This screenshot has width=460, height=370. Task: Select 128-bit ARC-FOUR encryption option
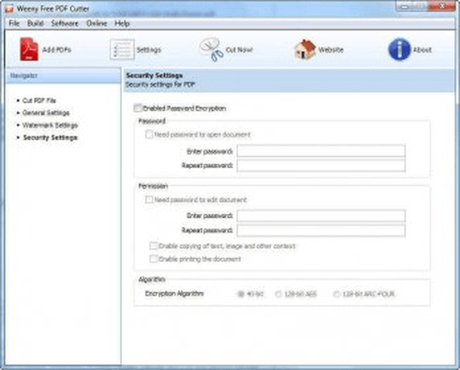pyautogui.click(x=336, y=294)
